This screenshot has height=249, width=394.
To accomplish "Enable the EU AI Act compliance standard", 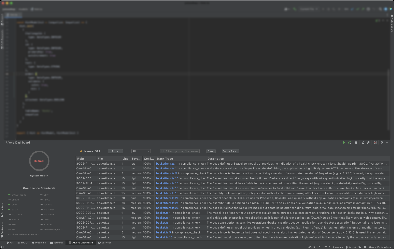I will coord(46,224).
